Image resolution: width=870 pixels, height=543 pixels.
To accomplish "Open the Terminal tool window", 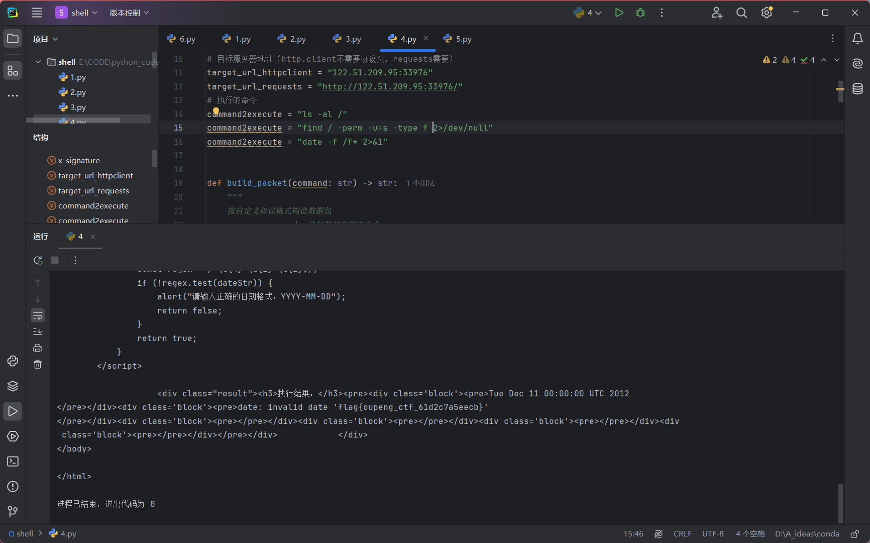I will [x=13, y=461].
